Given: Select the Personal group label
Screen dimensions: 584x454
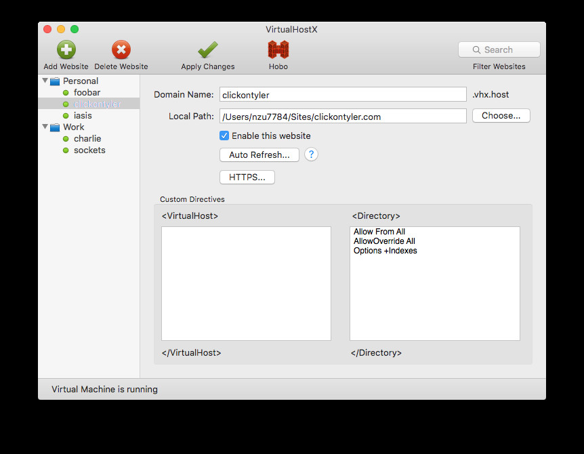Looking at the screenshot, I should click(81, 81).
